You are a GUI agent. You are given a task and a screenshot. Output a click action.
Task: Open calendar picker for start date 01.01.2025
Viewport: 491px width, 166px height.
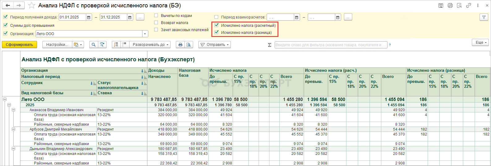pos(89,18)
